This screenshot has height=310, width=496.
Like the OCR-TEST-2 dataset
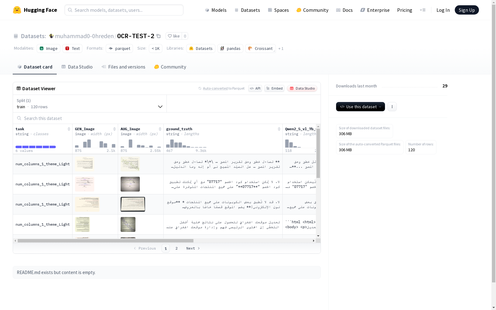174,36
